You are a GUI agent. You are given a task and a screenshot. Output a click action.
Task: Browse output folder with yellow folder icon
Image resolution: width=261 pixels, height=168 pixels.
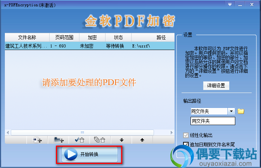coord(241,111)
